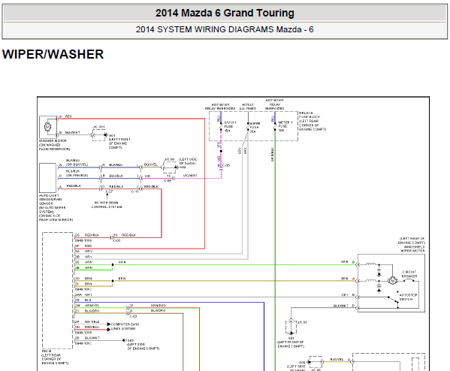
Task: Click the WIPER FUSE 20A label
Action: (254, 128)
